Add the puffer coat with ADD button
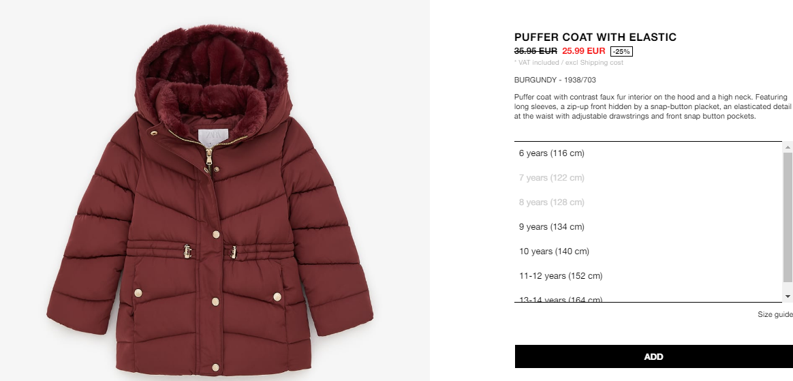This screenshot has width=793, height=381. coord(653,356)
